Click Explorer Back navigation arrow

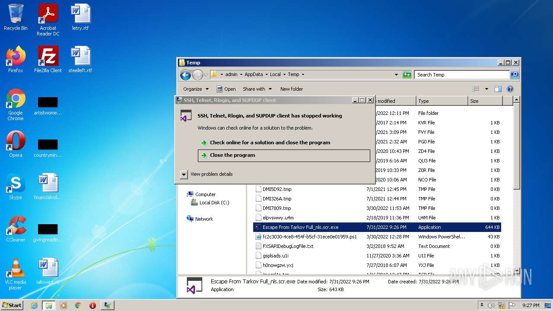pos(185,75)
